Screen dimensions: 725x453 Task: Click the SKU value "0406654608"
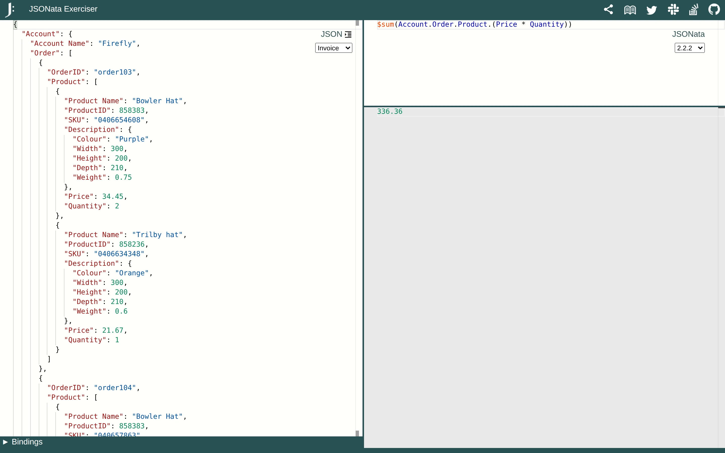pos(119,120)
